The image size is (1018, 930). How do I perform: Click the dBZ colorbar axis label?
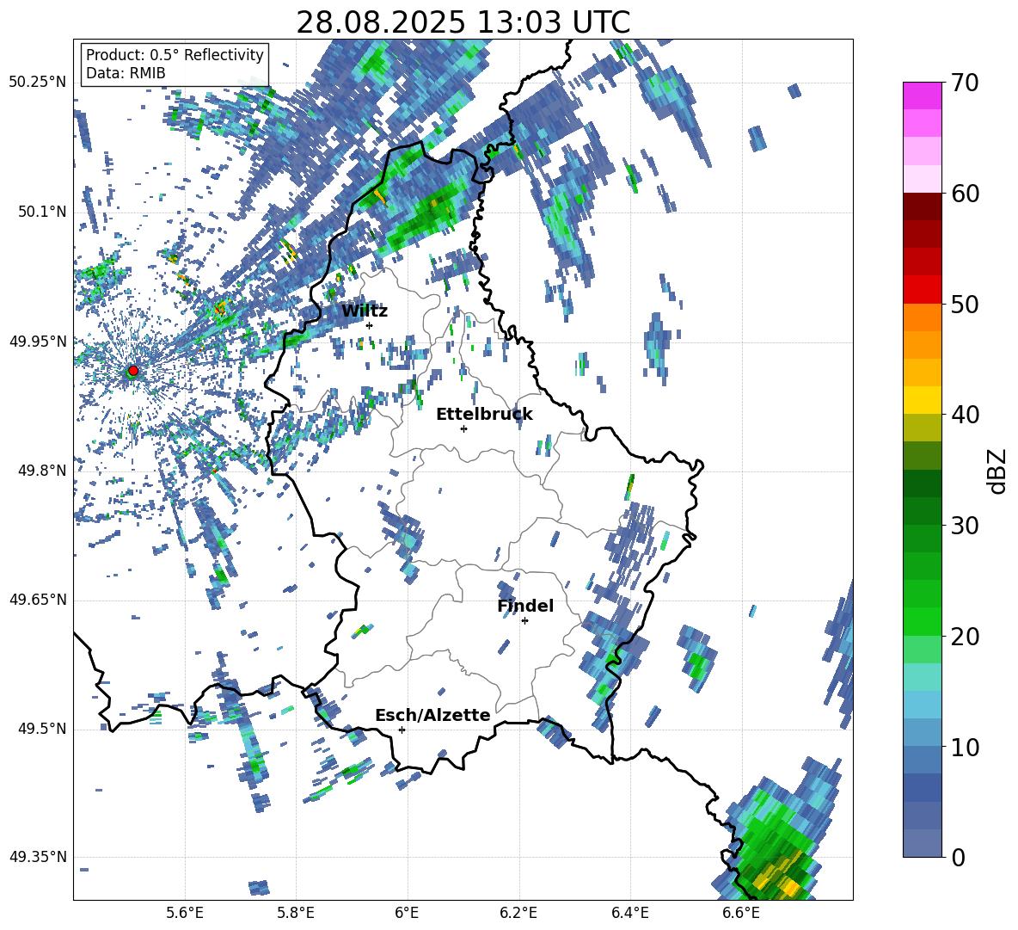pos(997,471)
